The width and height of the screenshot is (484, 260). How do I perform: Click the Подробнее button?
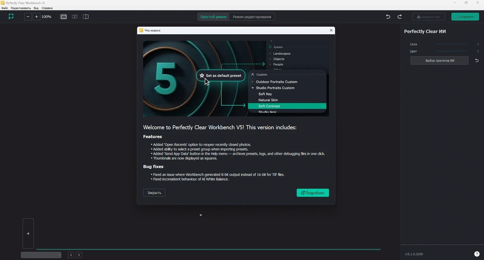(x=313, y=193)
